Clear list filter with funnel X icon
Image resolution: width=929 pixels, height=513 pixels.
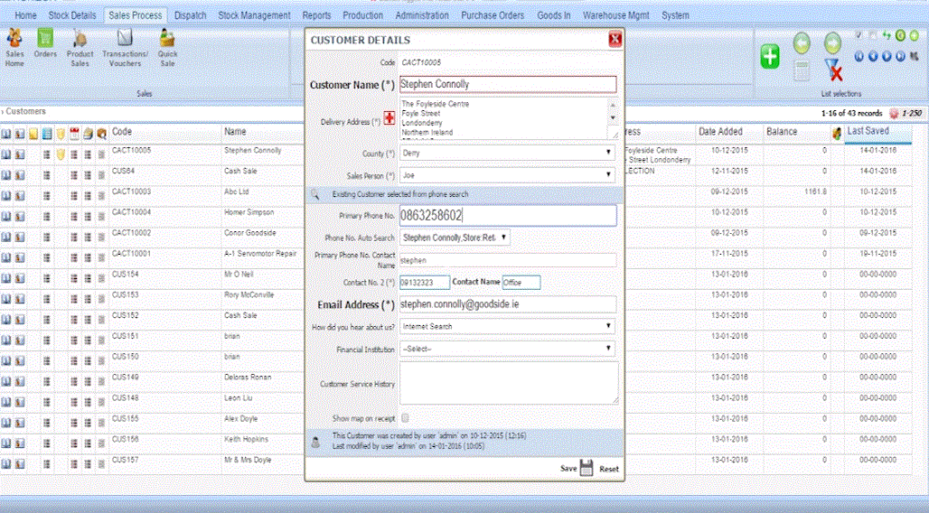click(x=833, y=70)
